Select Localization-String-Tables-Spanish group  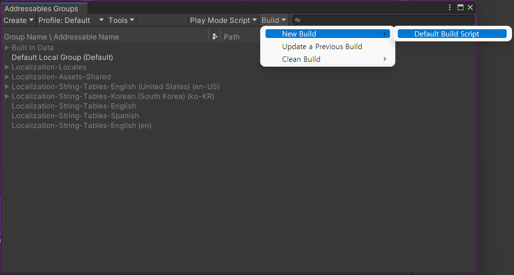[x=75, y=116]
